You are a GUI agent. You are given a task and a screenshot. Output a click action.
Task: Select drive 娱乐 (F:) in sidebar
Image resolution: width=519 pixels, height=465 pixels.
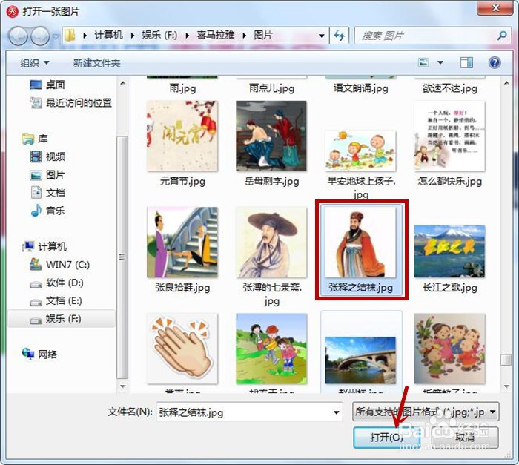click(x=62, y=319)
